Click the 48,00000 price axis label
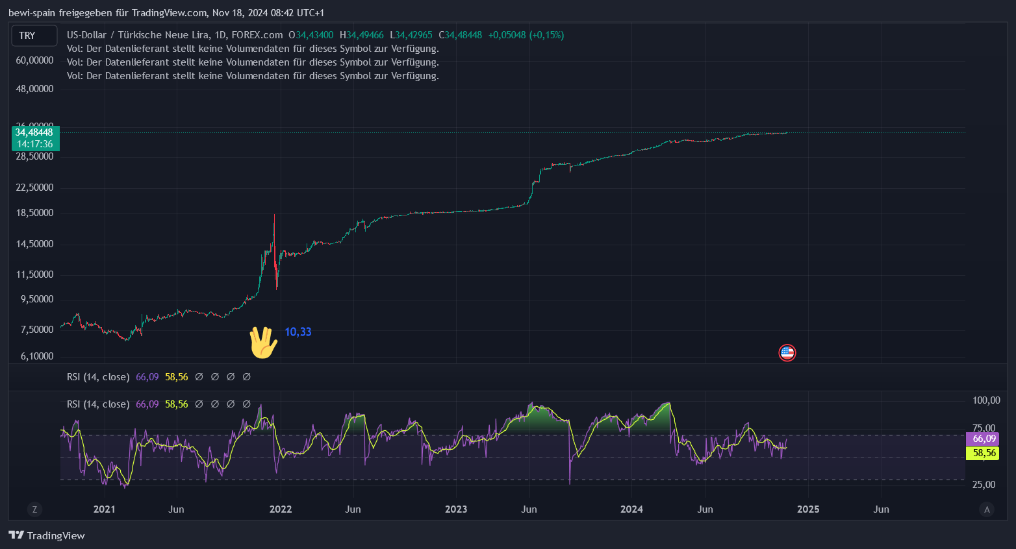This screenshot has height=549, width=1016. (34, 89)
